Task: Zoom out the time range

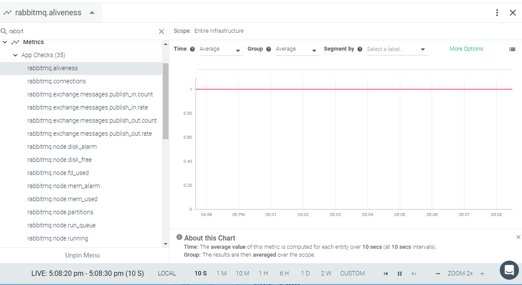Action: point(438,274)
